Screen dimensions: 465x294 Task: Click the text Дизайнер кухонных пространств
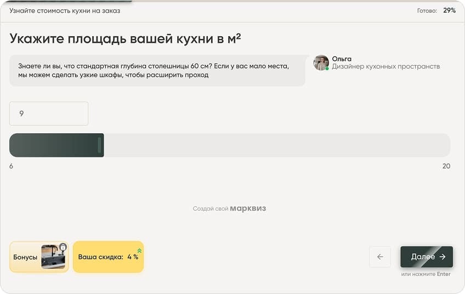(x=386, y=66)
